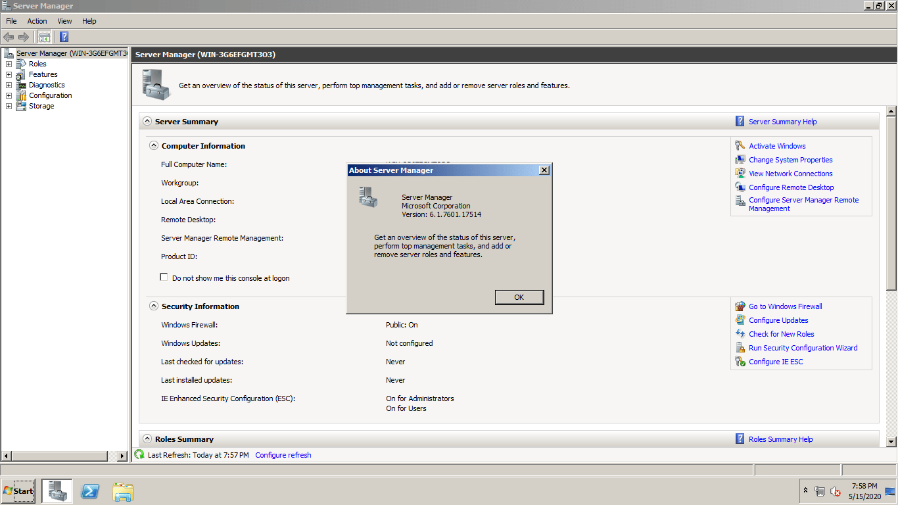898x505 pixels.
Task: Open the View menu
Action: click(x=64, y=21)
